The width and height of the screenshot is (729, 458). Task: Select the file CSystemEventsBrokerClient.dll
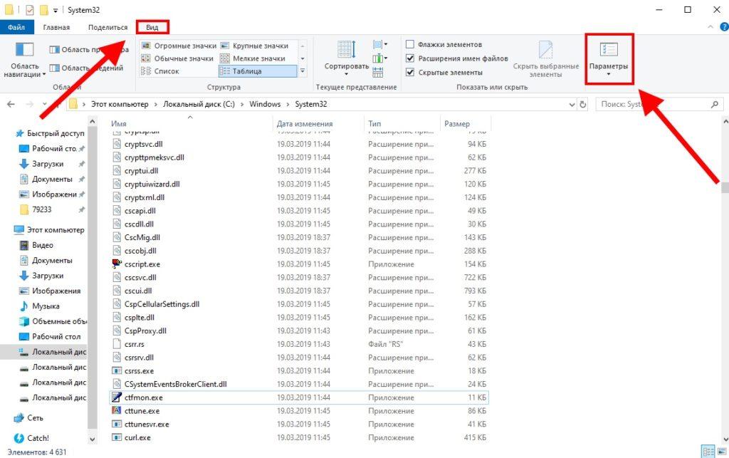(x=176, y=384)
